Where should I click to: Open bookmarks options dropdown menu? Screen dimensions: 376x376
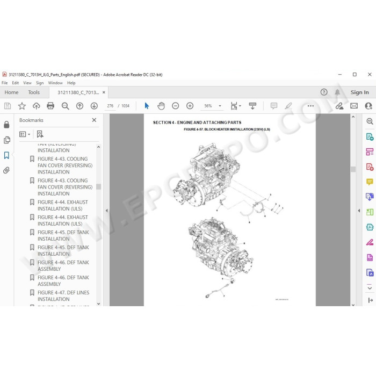click(25, 134)
